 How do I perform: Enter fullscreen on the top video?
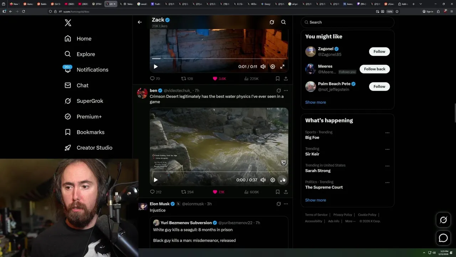pyautogui.click(x=282, y=67)
